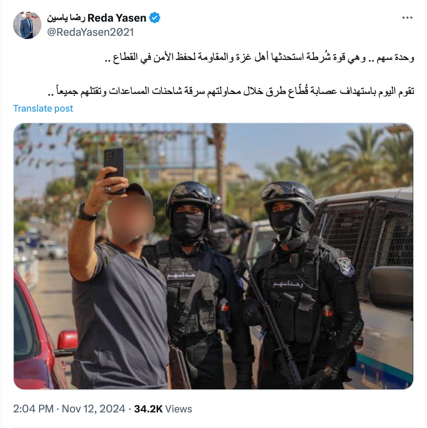
Task: Open Reda Yasen's profile avatar
Action: coord(27,25)
